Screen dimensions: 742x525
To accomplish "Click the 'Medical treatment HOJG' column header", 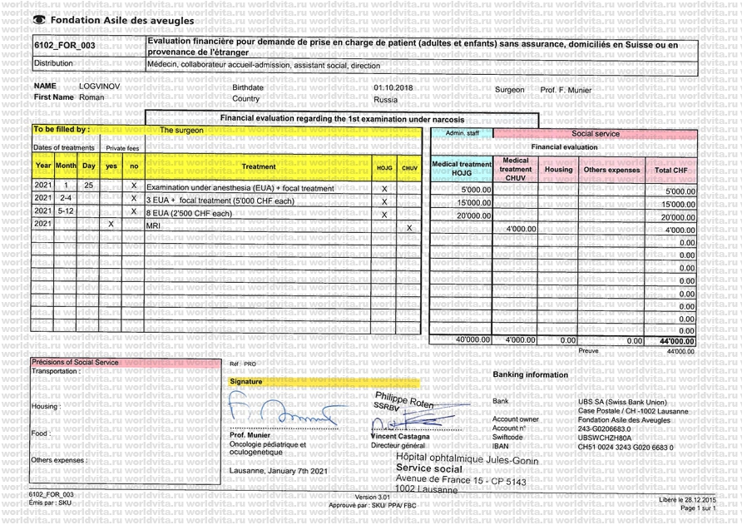I will pos(462,169).
